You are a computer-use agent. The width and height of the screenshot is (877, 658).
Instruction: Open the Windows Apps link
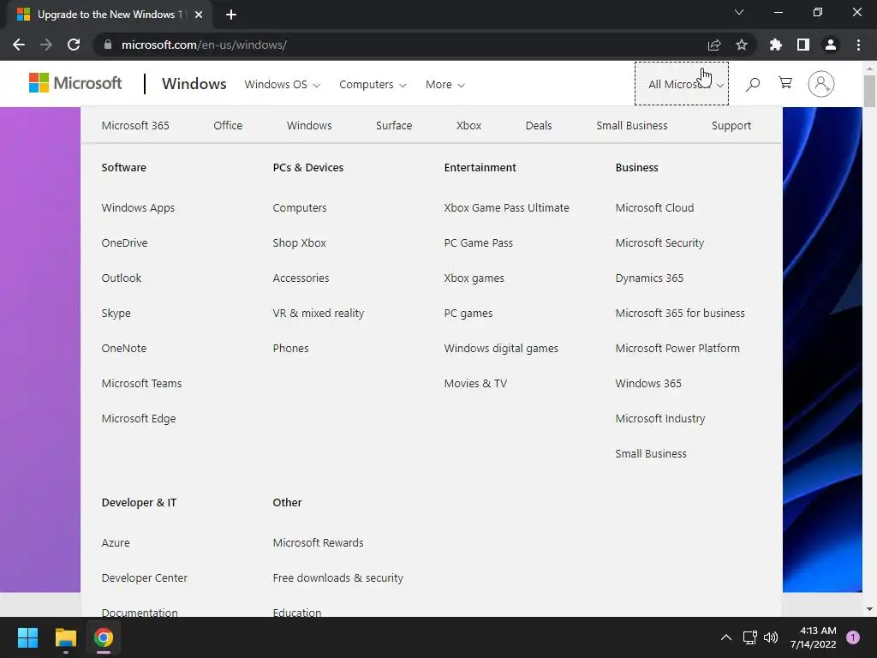tap(138, 207)
